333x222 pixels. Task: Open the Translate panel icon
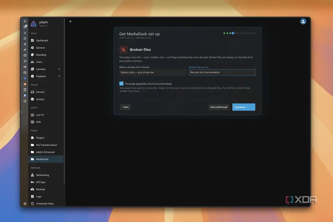click(25, 50)
